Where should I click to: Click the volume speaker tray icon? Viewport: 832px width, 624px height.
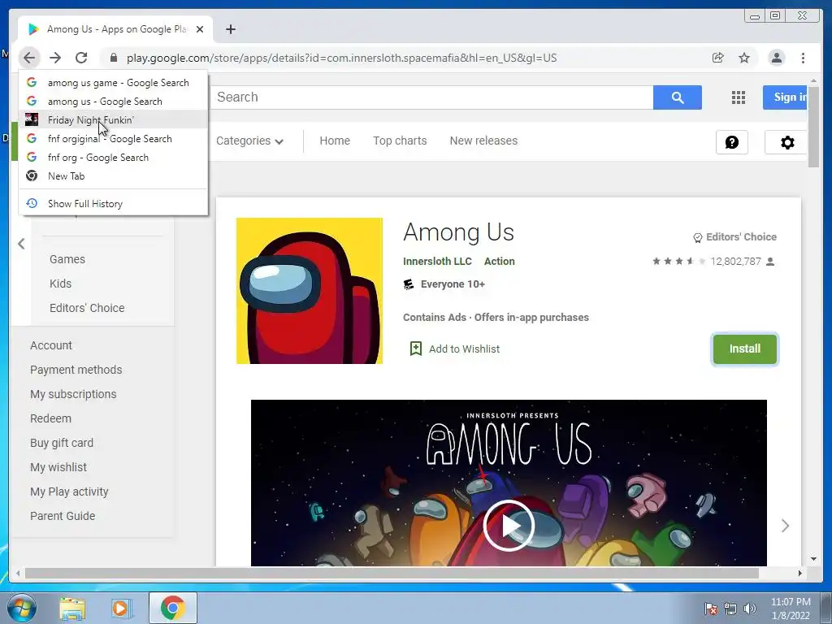click(x=750, y=609)
